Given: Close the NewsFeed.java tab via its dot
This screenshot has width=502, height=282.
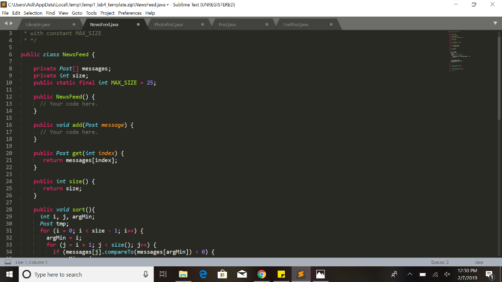Looking at the screenshot, I should [138, 24].
